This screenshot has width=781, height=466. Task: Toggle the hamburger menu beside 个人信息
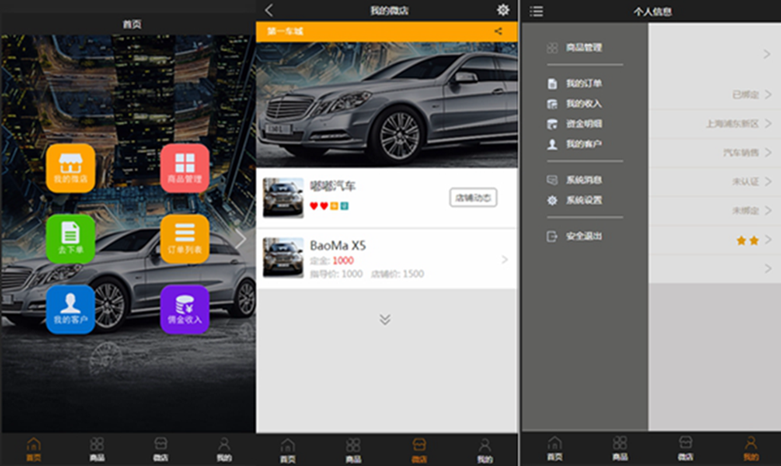tap(537, 11)
